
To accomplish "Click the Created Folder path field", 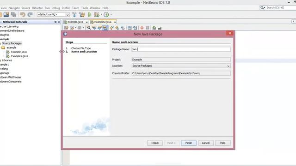I will tap(181, 73).
